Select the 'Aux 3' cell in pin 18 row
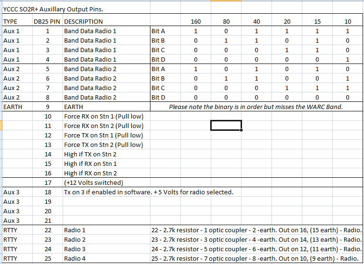 [x=17, y=192]
